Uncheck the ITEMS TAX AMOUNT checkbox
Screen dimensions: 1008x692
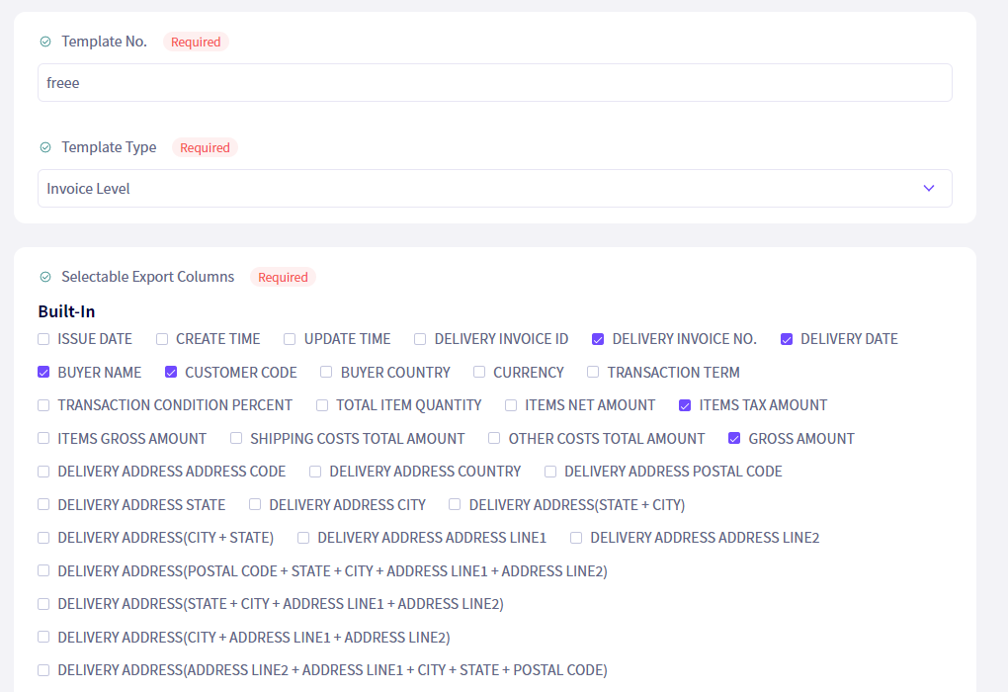click(685, 405)
